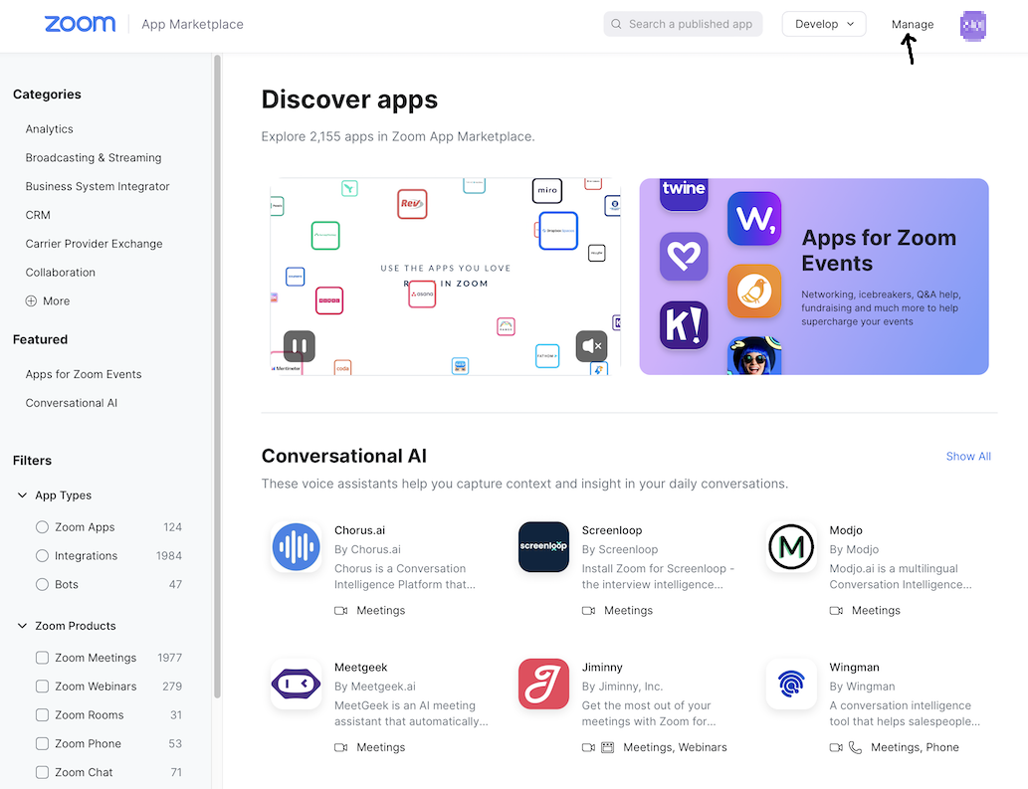1028x789 pixels.
Task: Check the Zoom Phone checkbox
Action: point(42,744)
